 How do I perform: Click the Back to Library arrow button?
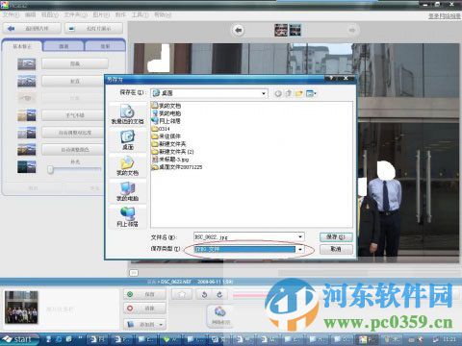click(32, 29)
